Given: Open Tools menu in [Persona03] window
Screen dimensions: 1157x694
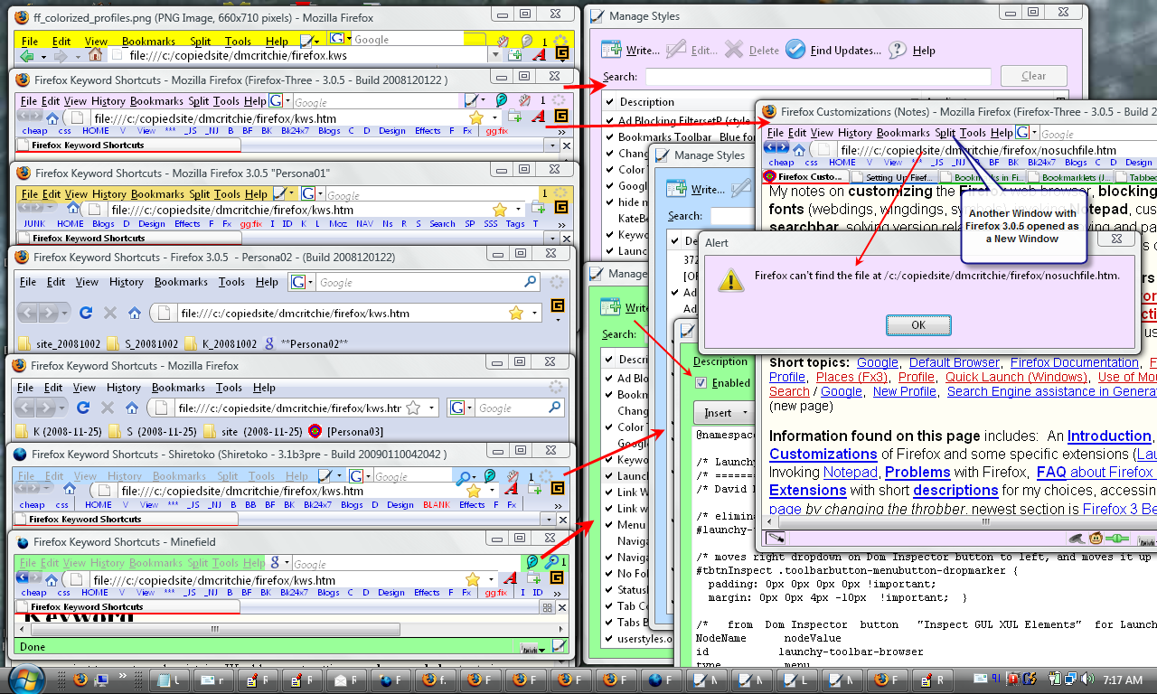Looking at the screenshot, I should tap(229, 388).
